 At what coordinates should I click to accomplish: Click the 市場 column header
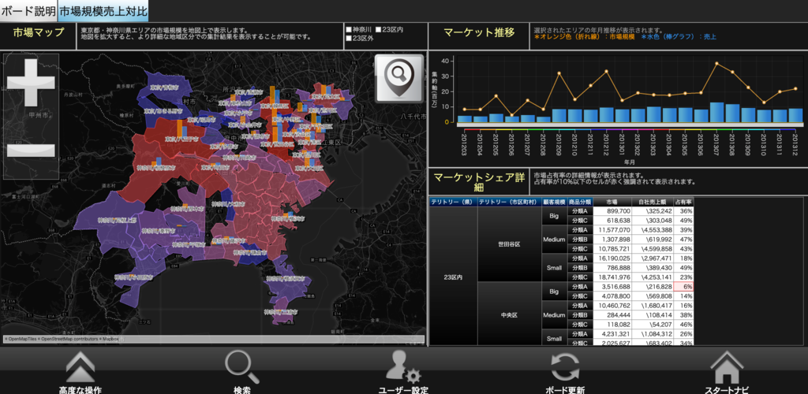pos(612,202)
